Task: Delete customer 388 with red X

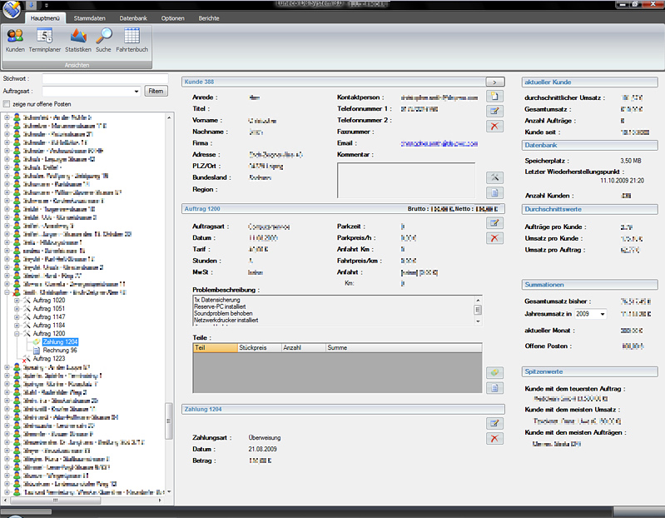Action: click(494, 127)
